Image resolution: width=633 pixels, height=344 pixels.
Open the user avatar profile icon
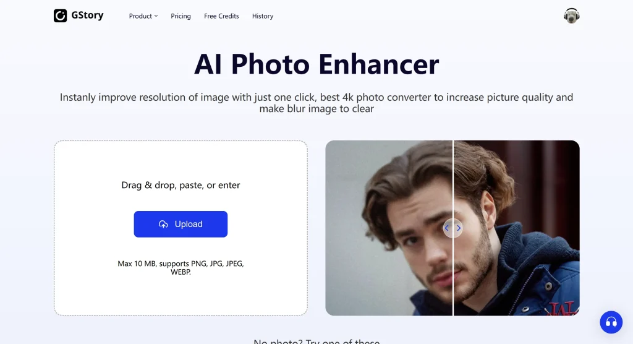(571, 15)
